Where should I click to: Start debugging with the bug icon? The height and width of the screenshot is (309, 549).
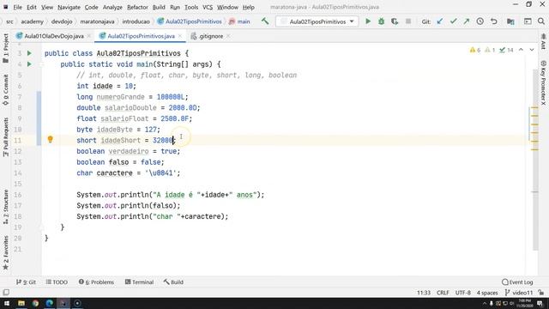[381, 21]
